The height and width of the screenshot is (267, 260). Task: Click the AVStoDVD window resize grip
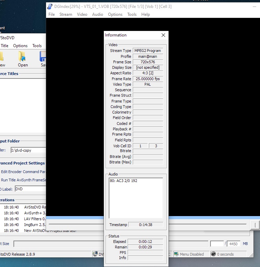point(251,255)
